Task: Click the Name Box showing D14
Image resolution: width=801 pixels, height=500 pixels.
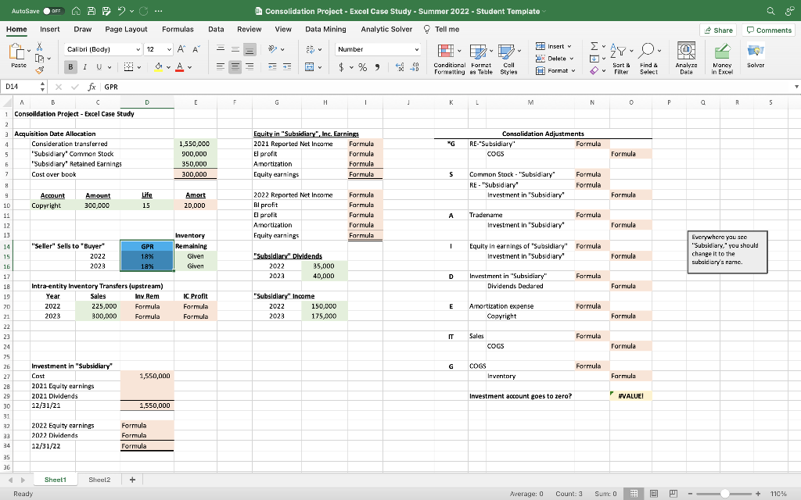Action: click(x=17, y=87)
